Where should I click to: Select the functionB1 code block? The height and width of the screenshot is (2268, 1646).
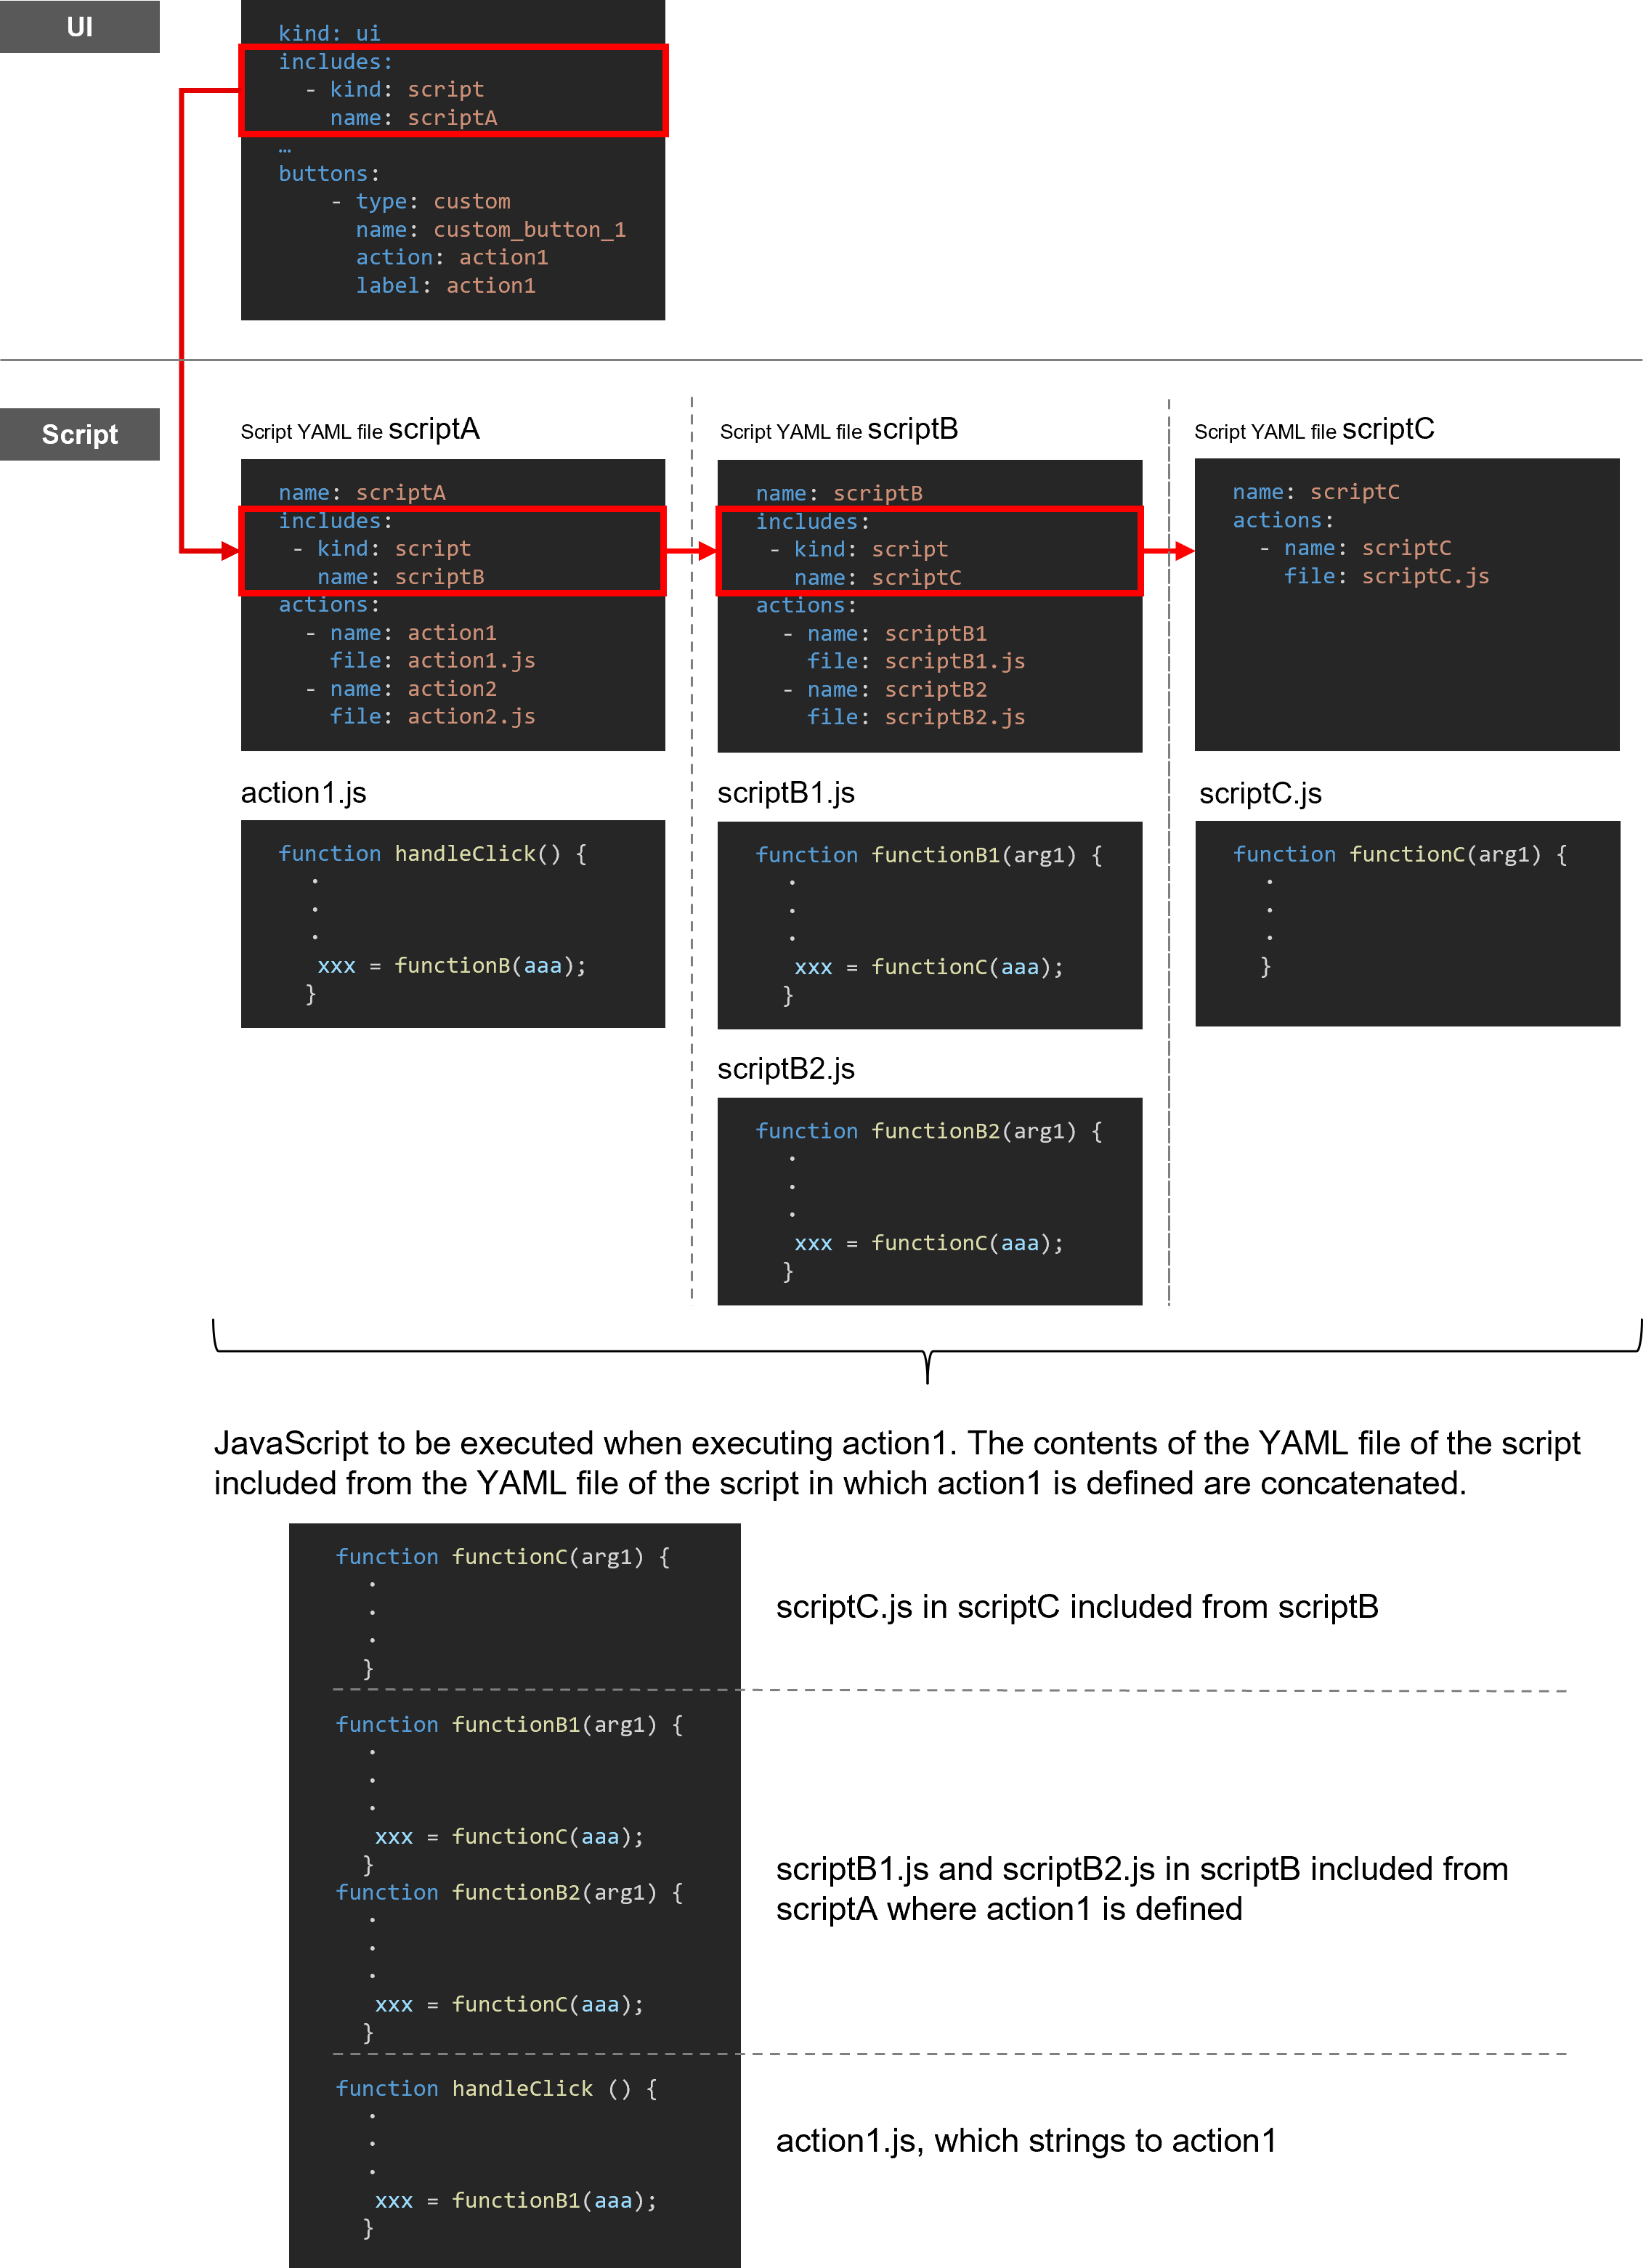[x=929, y=925]
